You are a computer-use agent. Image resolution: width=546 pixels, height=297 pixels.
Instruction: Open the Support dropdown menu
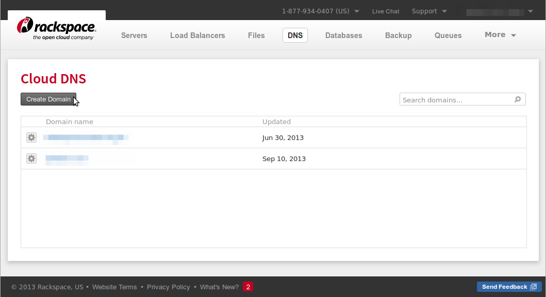pos(429,11)
